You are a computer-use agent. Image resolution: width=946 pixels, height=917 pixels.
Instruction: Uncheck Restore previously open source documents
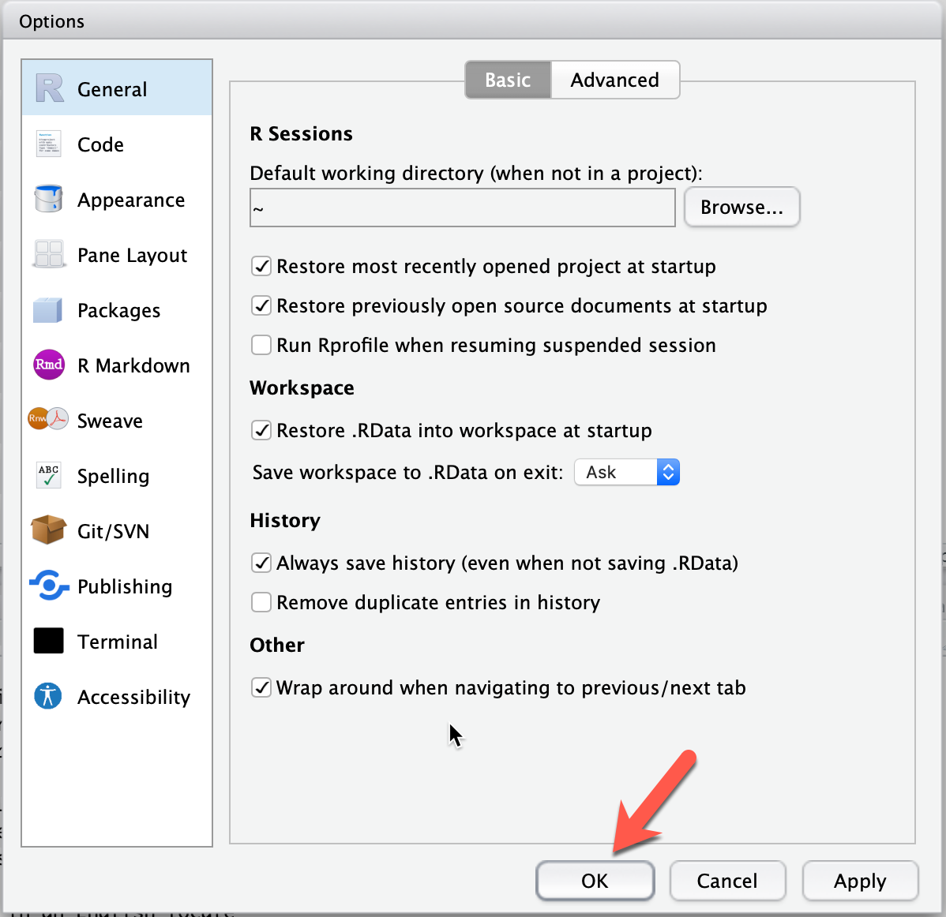(x=261, y=305)
